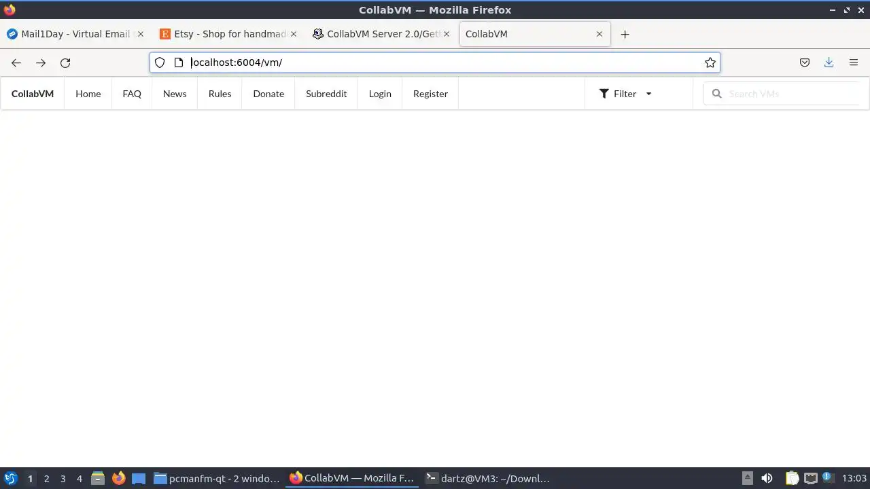Image resolution: width=870 pixels, height=489 pixels.
Task: Expand the hidden tray icons arrow
Action: (x=748, y=478)
